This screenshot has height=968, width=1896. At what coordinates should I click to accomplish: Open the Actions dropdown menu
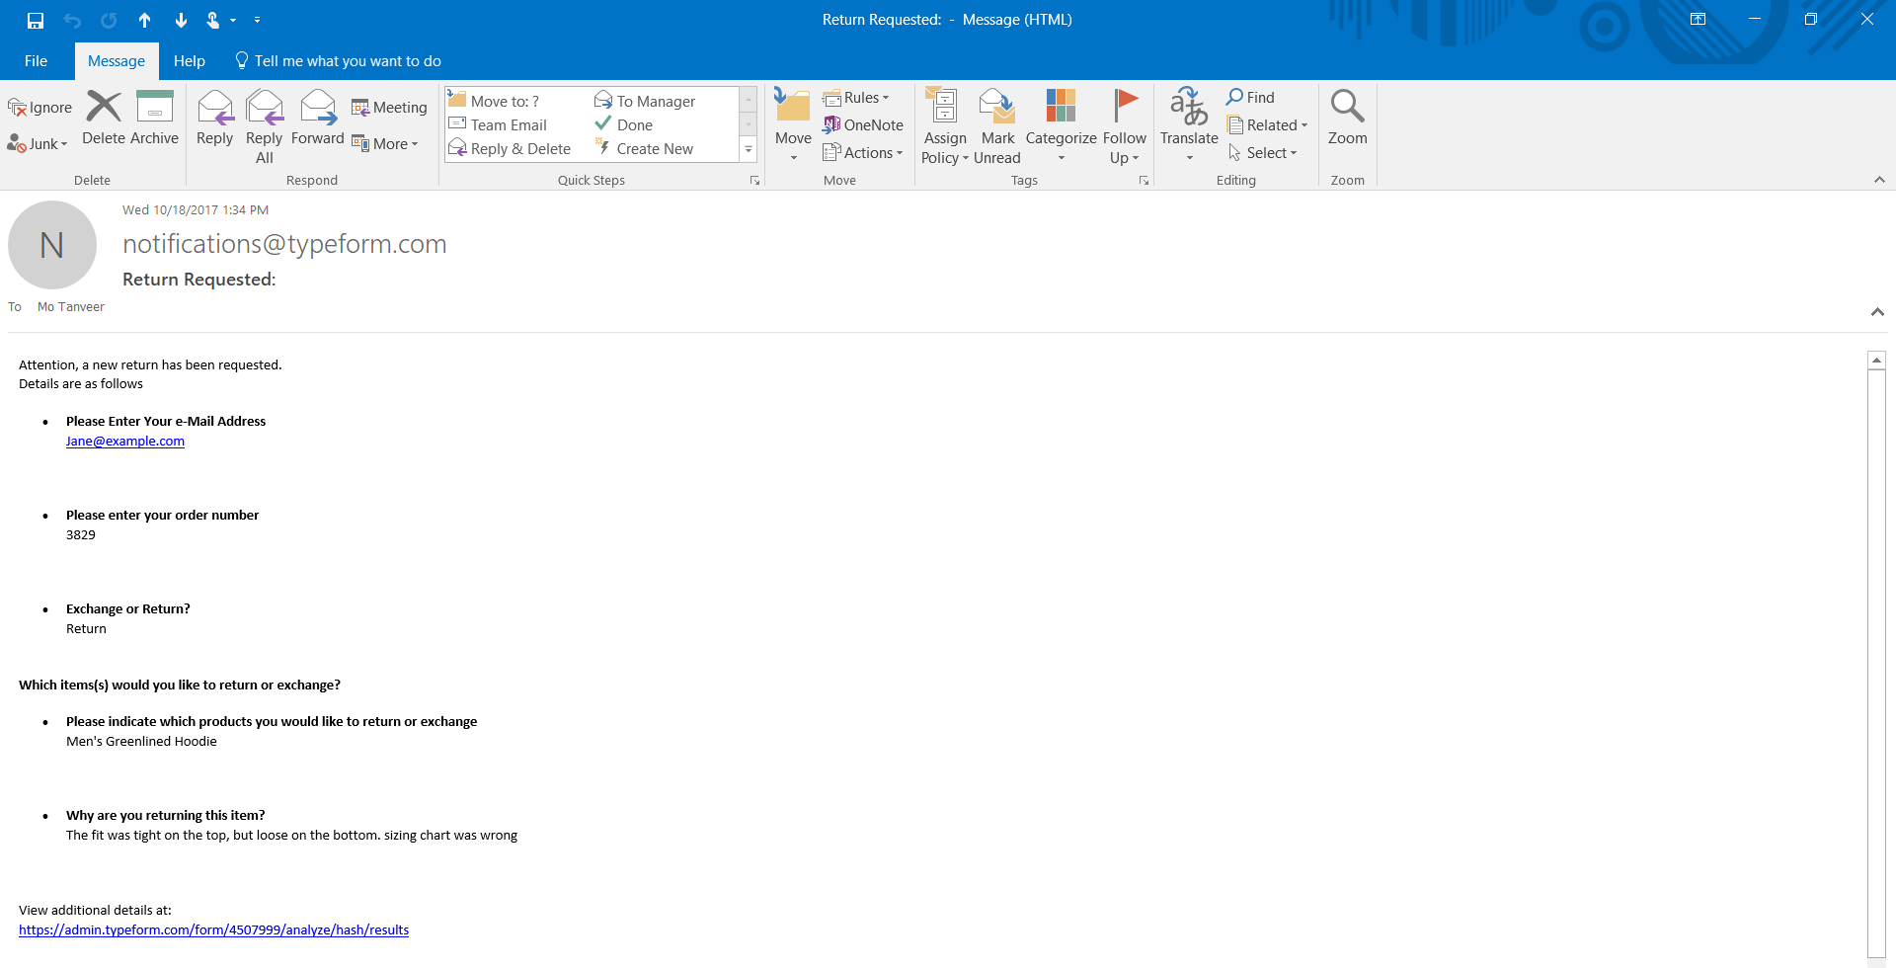pos(863,152)
